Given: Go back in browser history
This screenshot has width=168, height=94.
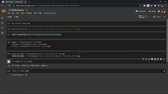Looking at the screenshot, I should (x=2, y=6).
